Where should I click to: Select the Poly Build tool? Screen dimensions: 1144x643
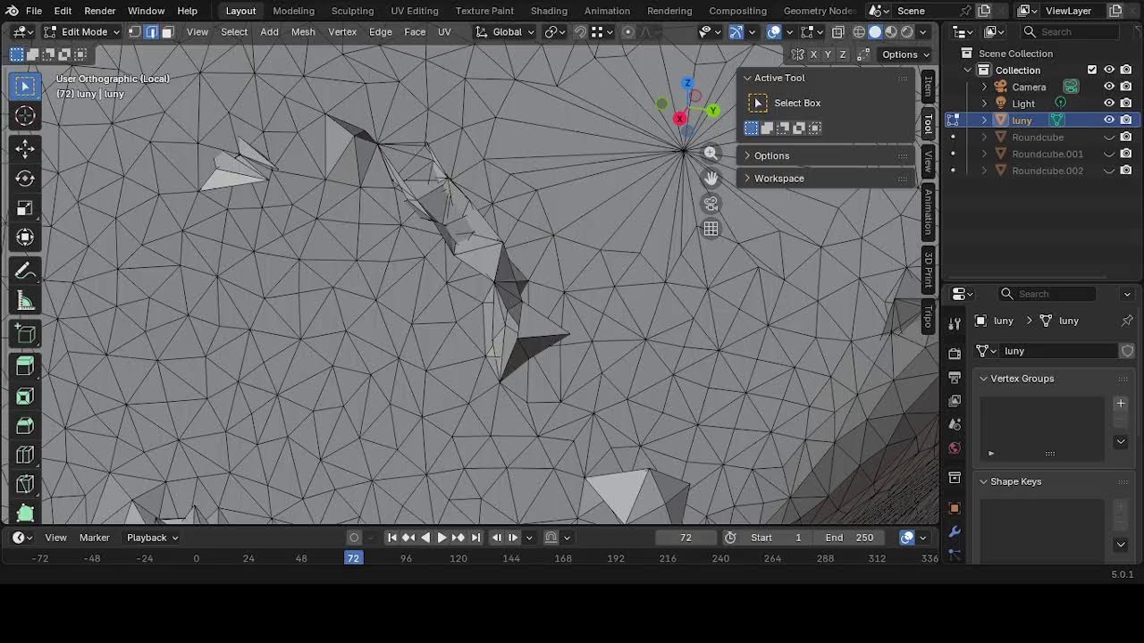pyautogui.click(x=25, y=514)
